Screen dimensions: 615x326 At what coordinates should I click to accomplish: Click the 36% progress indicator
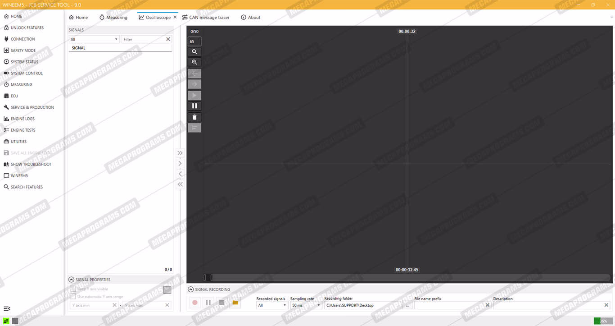tap(603, 321)
